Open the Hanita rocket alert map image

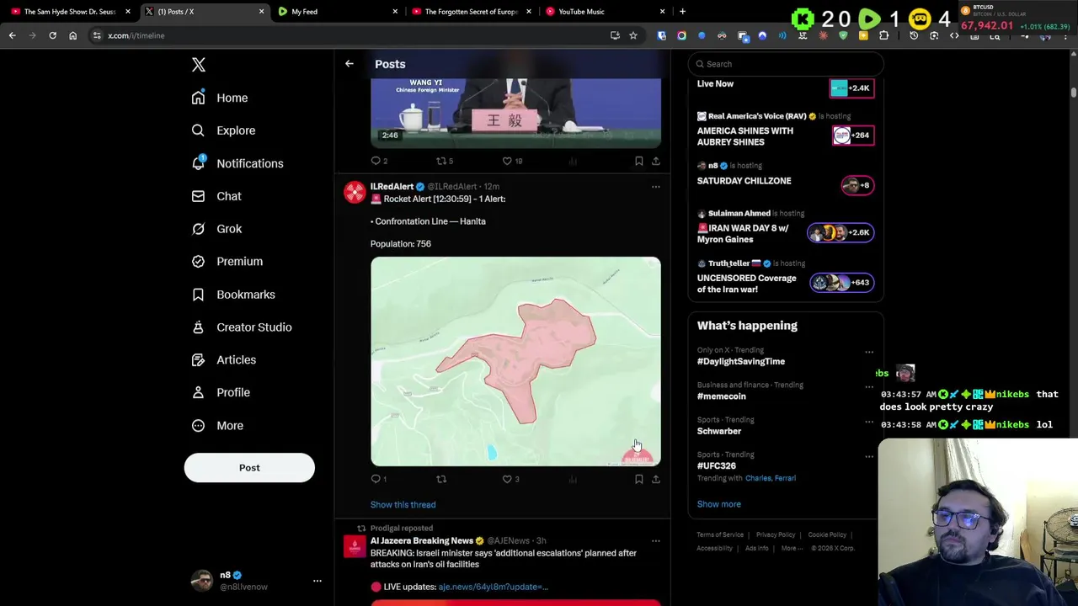[x=515, y=361]
